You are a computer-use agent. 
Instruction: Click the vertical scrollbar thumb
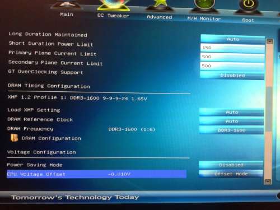click(x=269, y=109)
